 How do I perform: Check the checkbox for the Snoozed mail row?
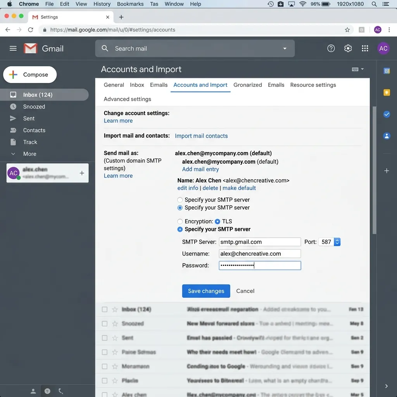click(x=105, y=324)
